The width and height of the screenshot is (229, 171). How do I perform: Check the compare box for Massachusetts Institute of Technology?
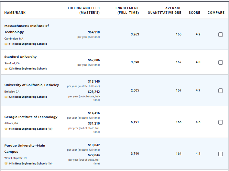pyautogui.click(x=220, y=34)
